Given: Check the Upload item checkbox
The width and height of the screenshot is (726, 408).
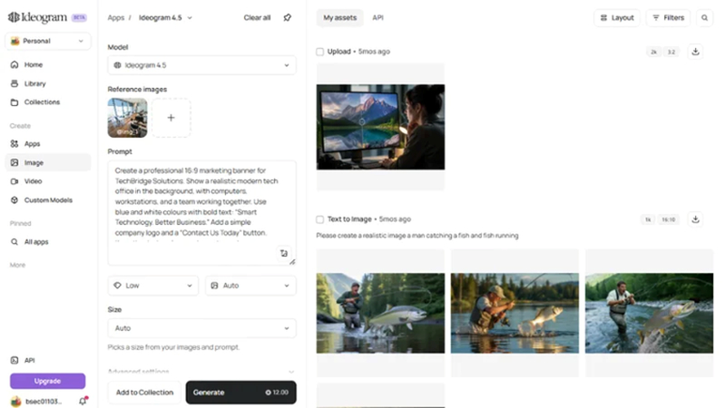Looking at the screenshot, I should (x=320, y=52).
